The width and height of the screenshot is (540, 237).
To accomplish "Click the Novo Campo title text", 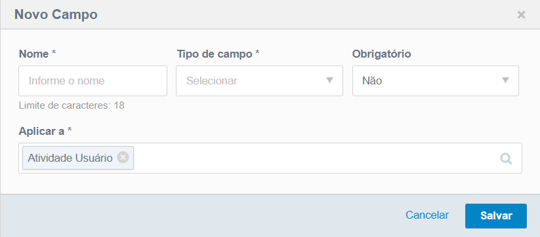I will pyautogui.click(x=56, y=15).
